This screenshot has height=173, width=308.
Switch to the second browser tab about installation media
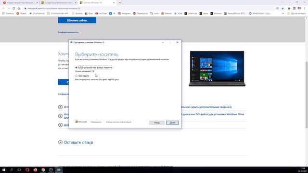point(58,3)
